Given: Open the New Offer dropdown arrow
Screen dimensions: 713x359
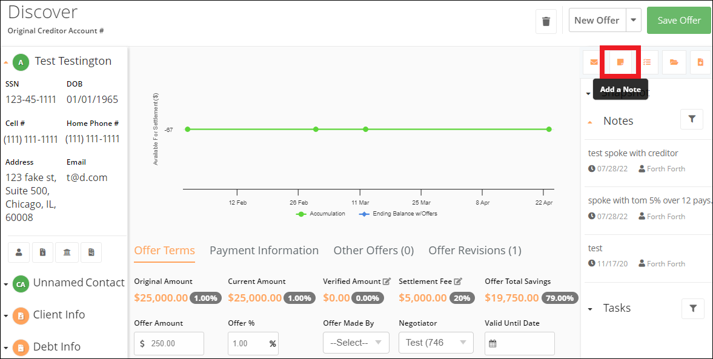Looking at the screenshot, I should click(634, 21).
